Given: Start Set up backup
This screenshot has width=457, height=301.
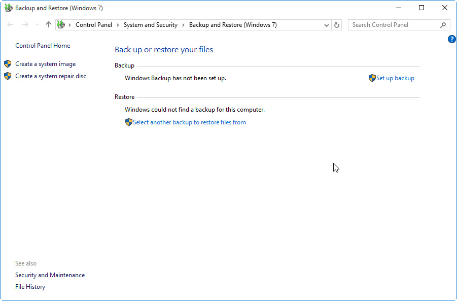Looking at the screenshot, I should click(x=395, y=78).
